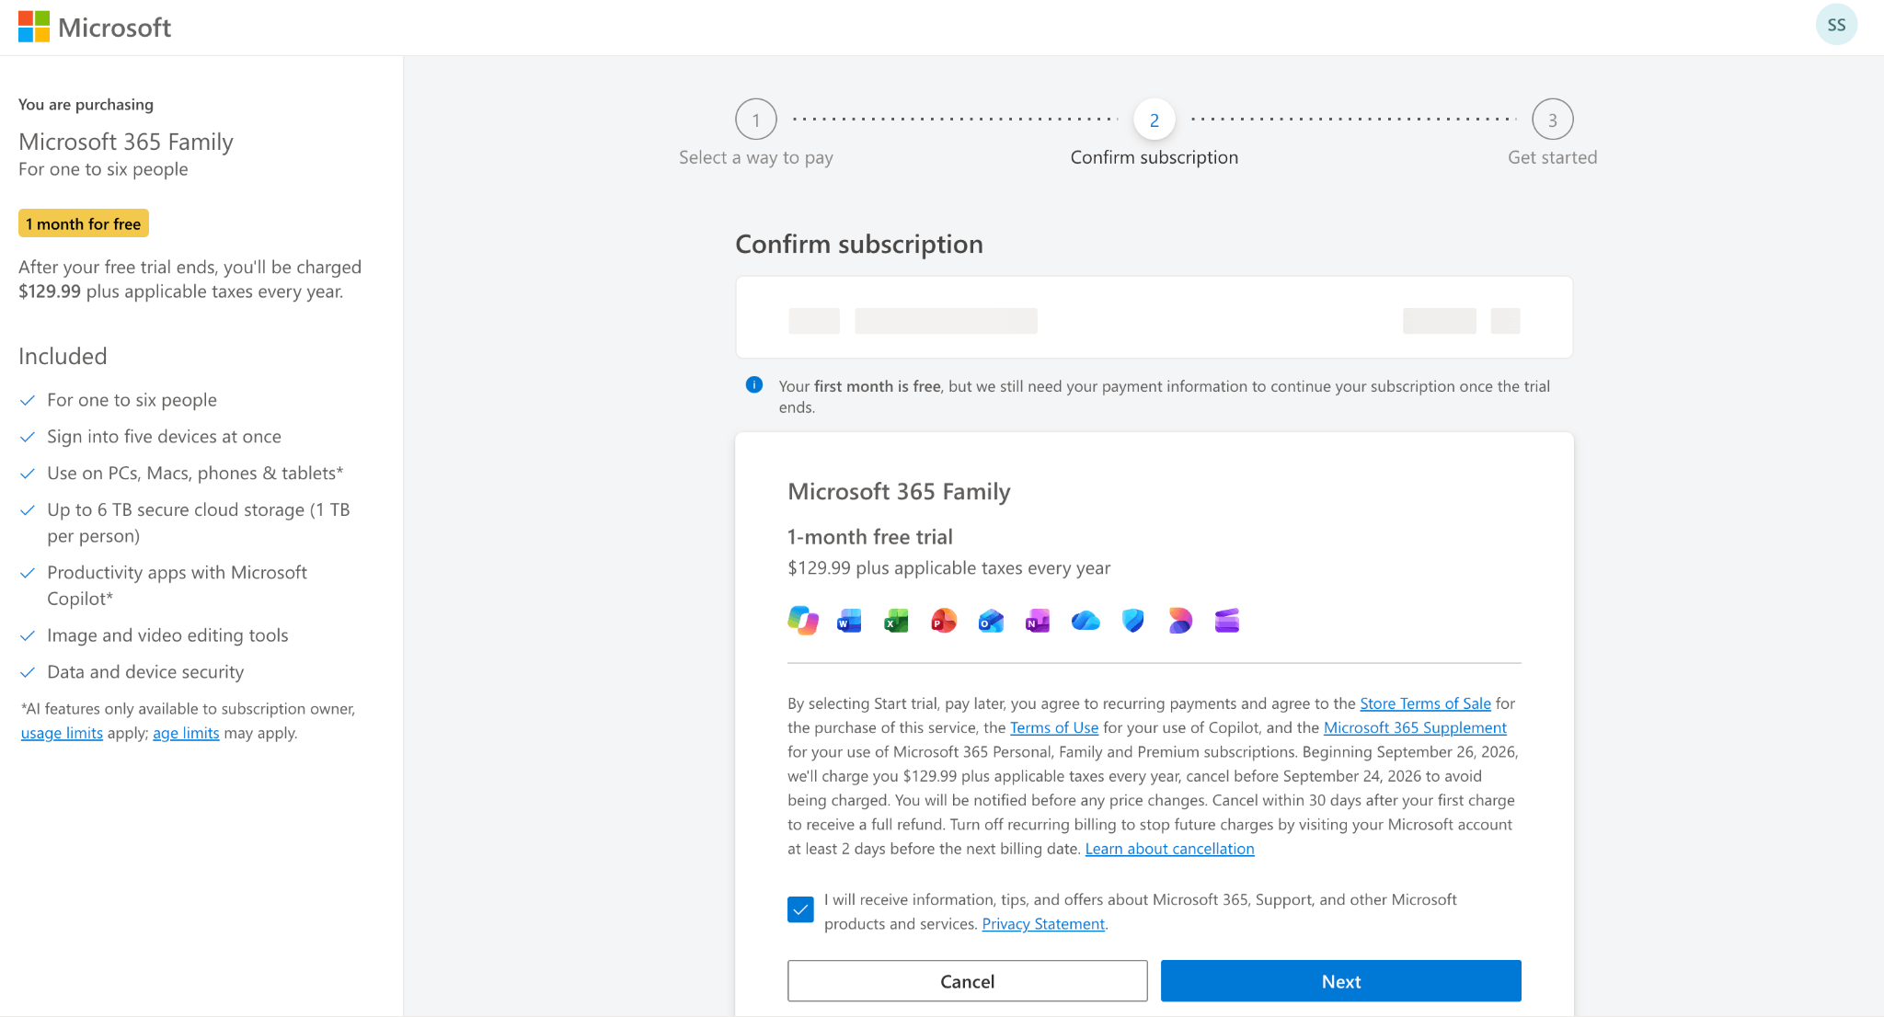Uncheck the Microsoft 365 offers and tips checkbox

(800, 909)
